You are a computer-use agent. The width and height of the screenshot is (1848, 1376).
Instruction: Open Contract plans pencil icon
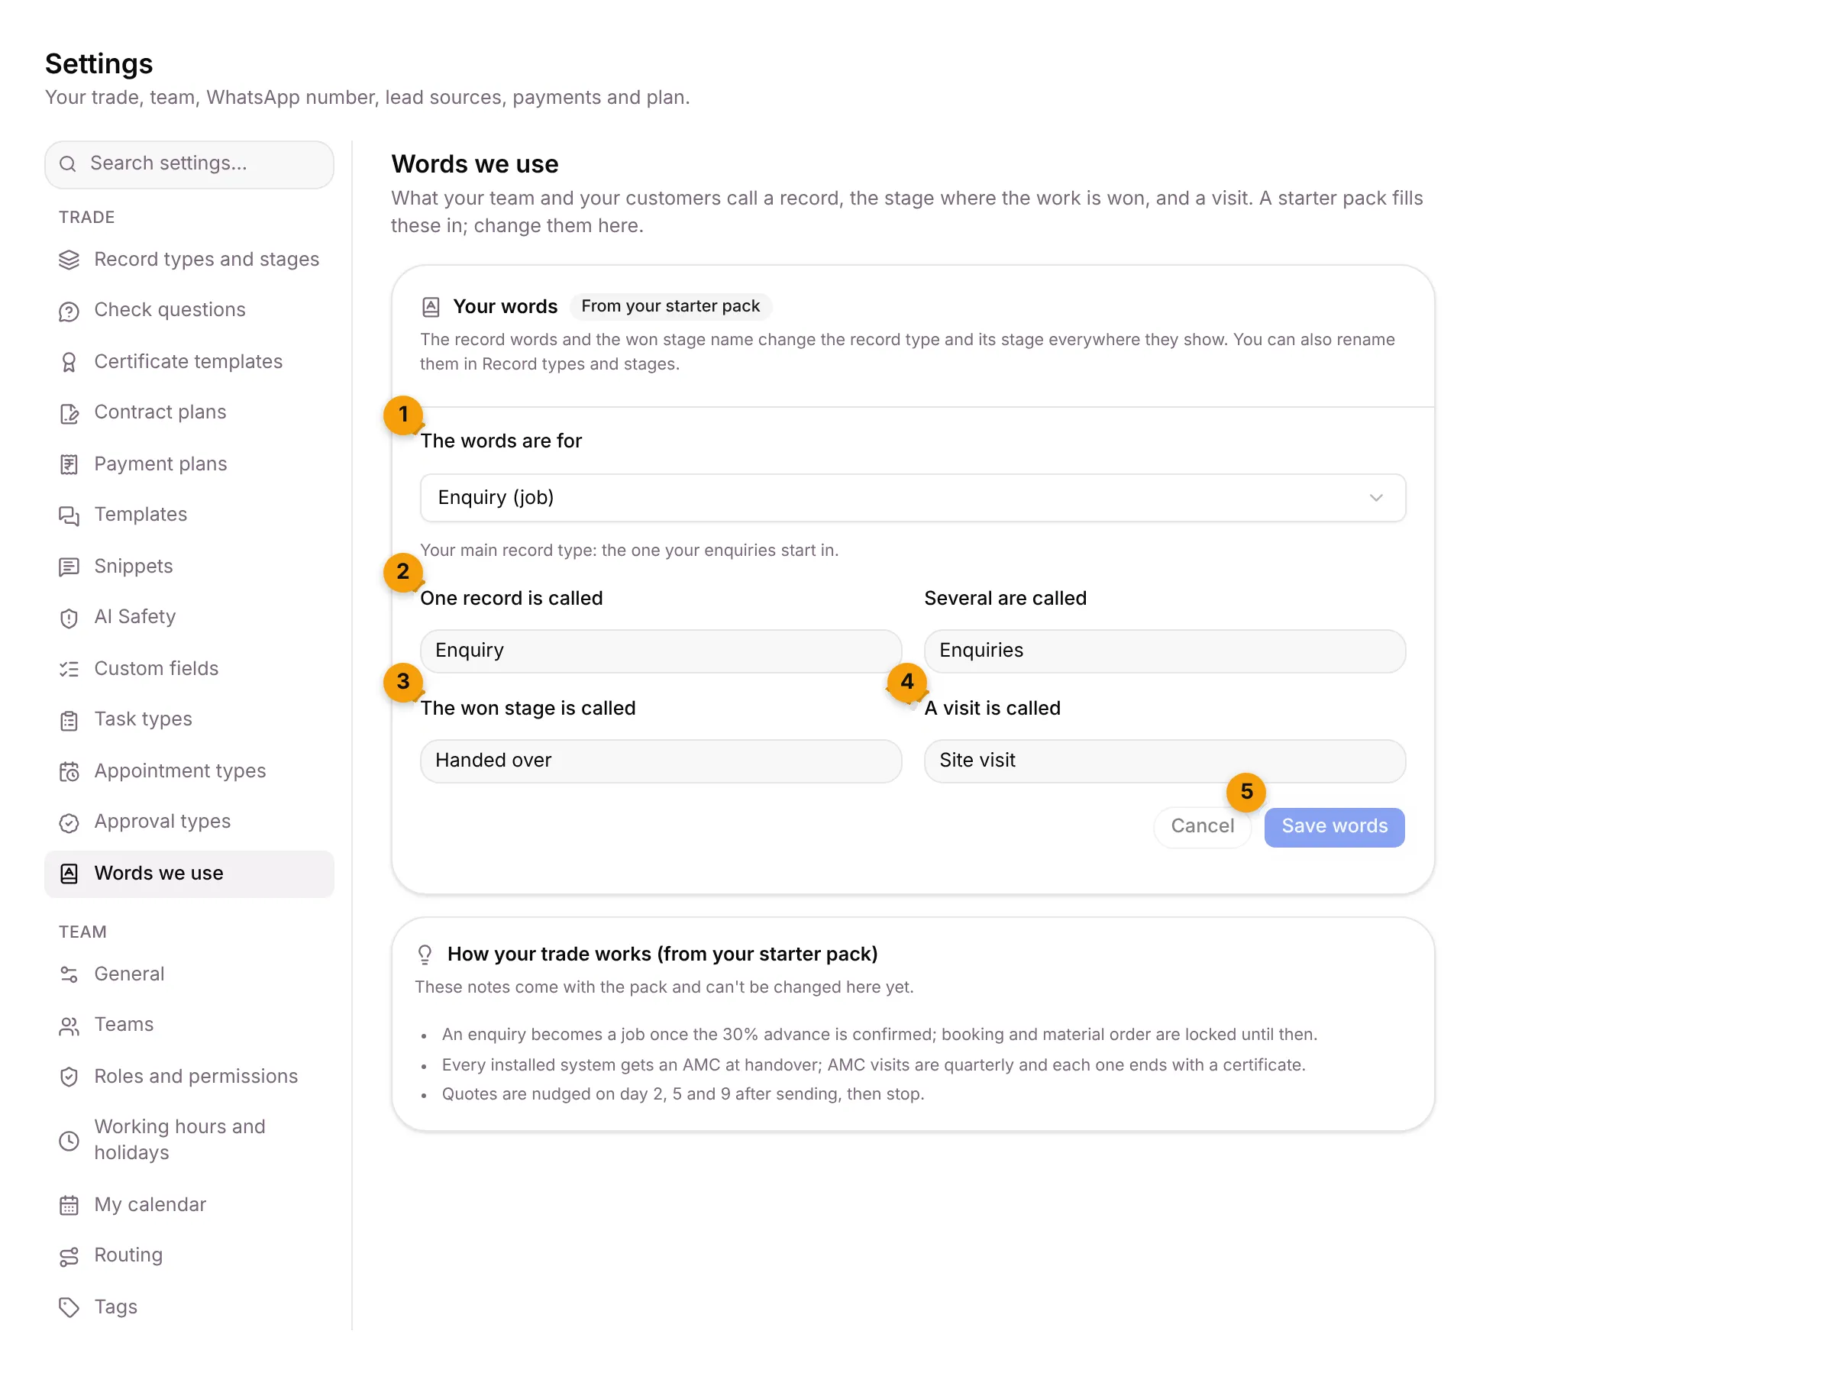(x=69, y=413)
